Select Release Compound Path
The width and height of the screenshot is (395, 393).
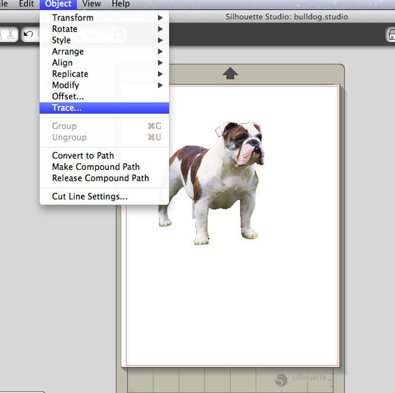[105, 178]
